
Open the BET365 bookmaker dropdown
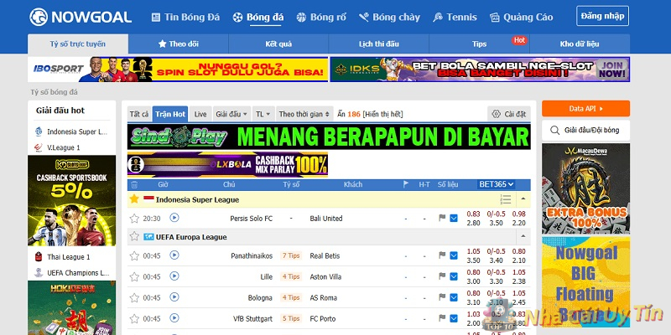click(x=497, y=184)
